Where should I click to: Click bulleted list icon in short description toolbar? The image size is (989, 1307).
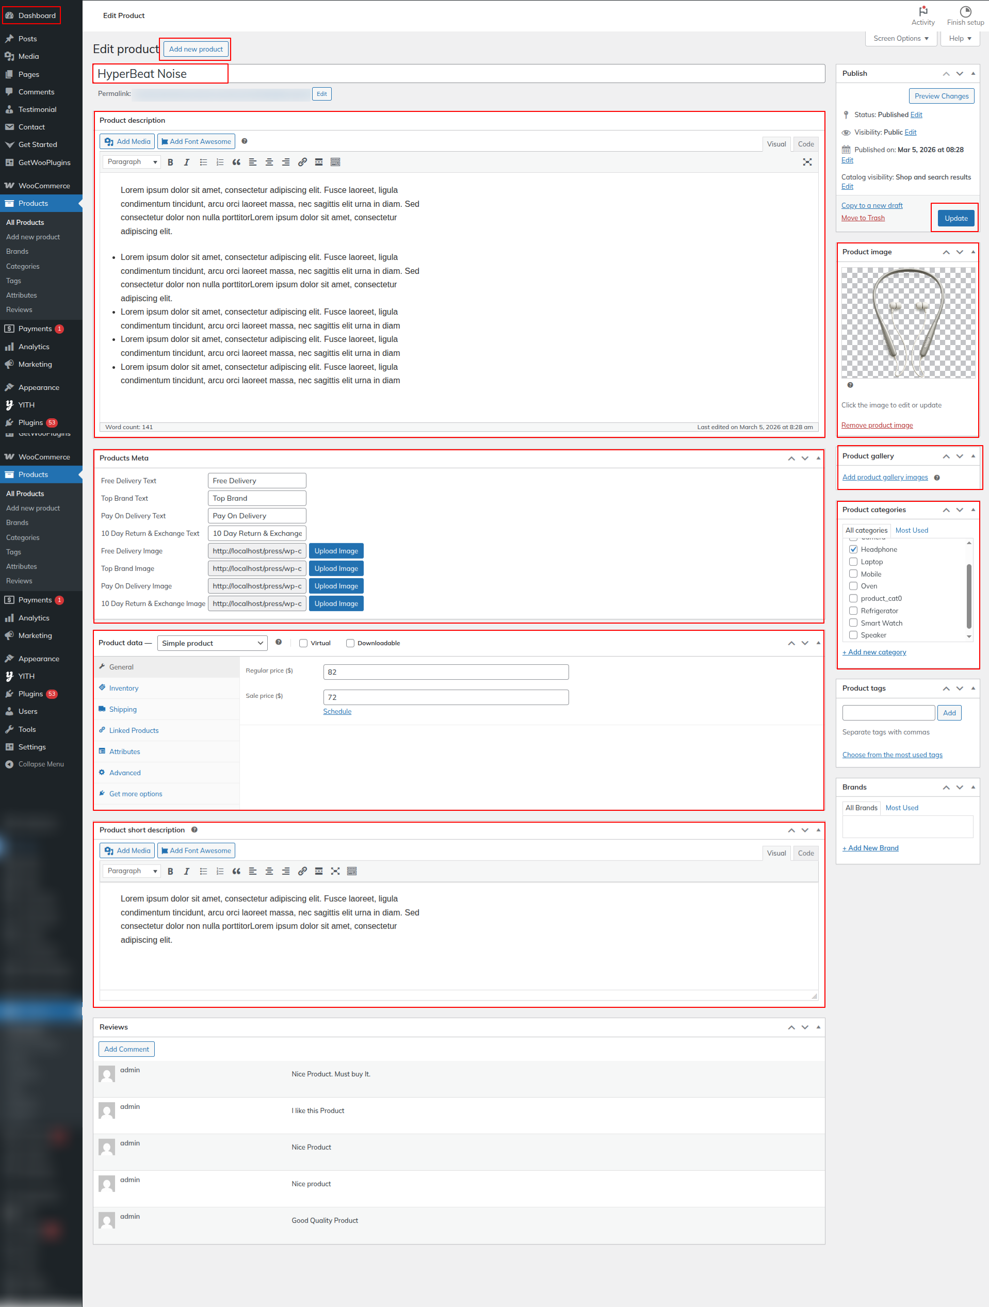(203, 871)
